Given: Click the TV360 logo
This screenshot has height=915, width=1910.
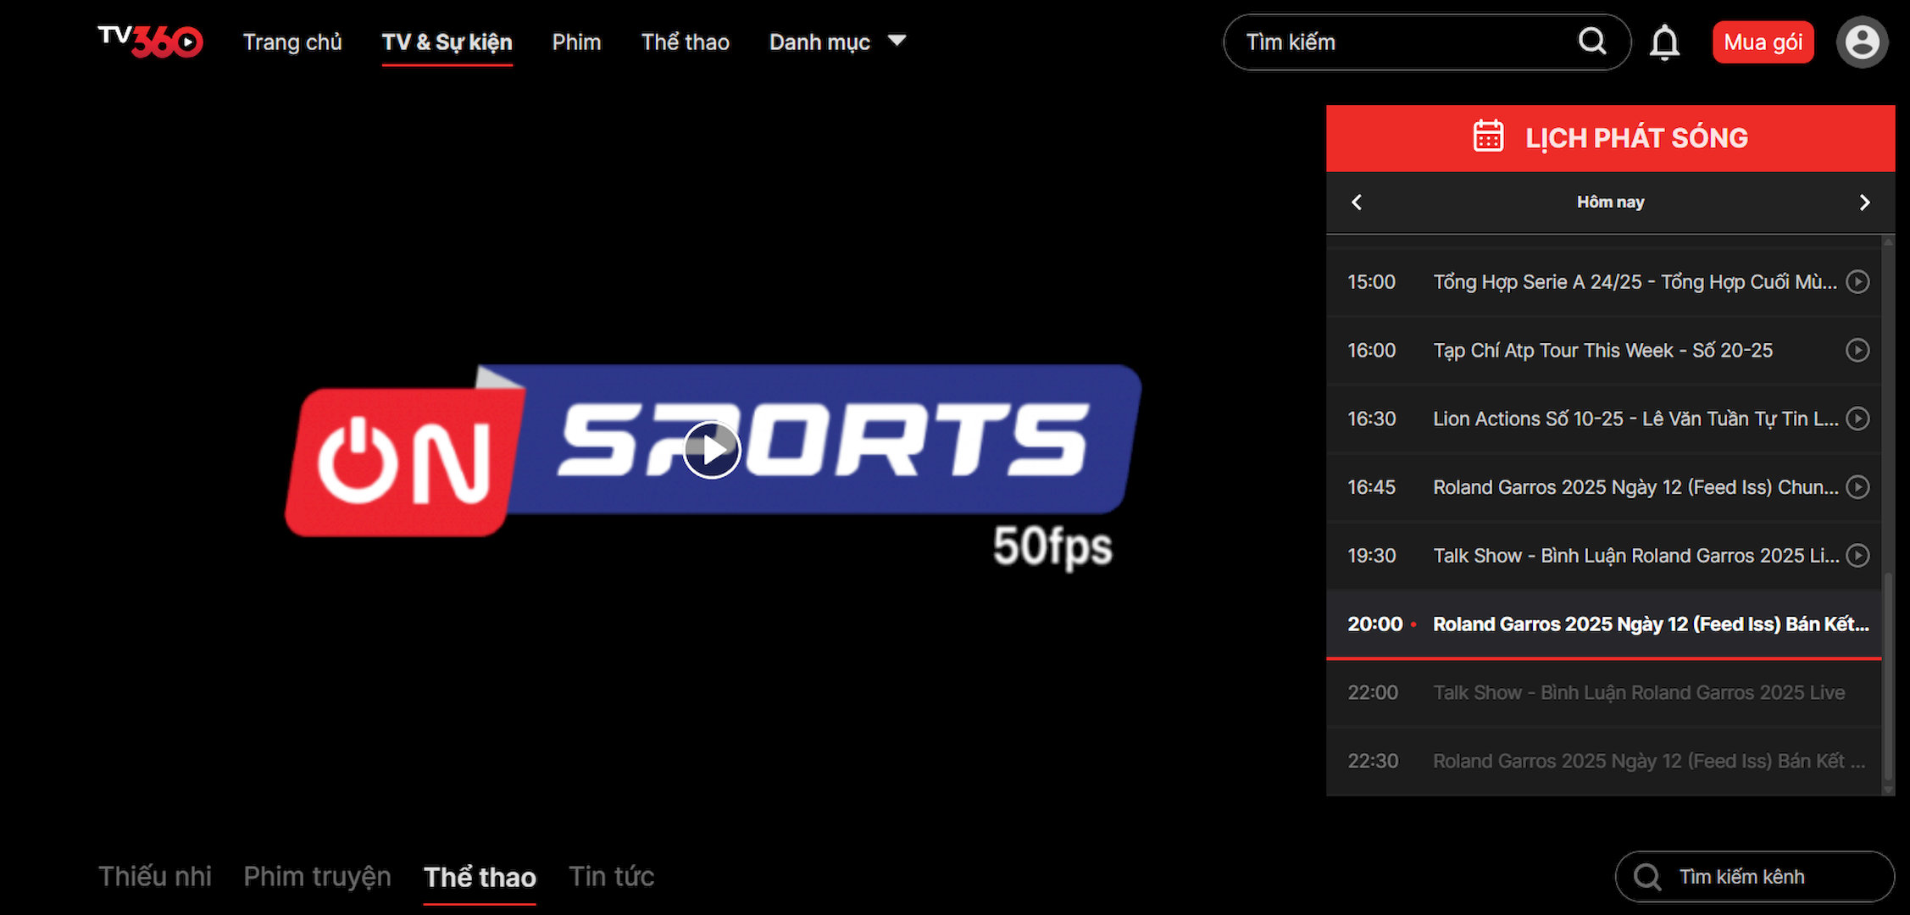Looking at the screenshot, I should pyautogui.click(x=150, y=42).
